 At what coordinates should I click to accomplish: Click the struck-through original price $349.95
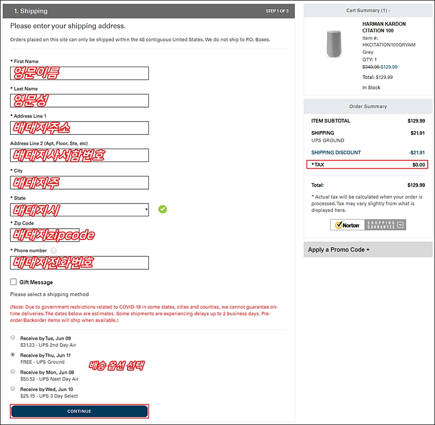coord(371,67)
